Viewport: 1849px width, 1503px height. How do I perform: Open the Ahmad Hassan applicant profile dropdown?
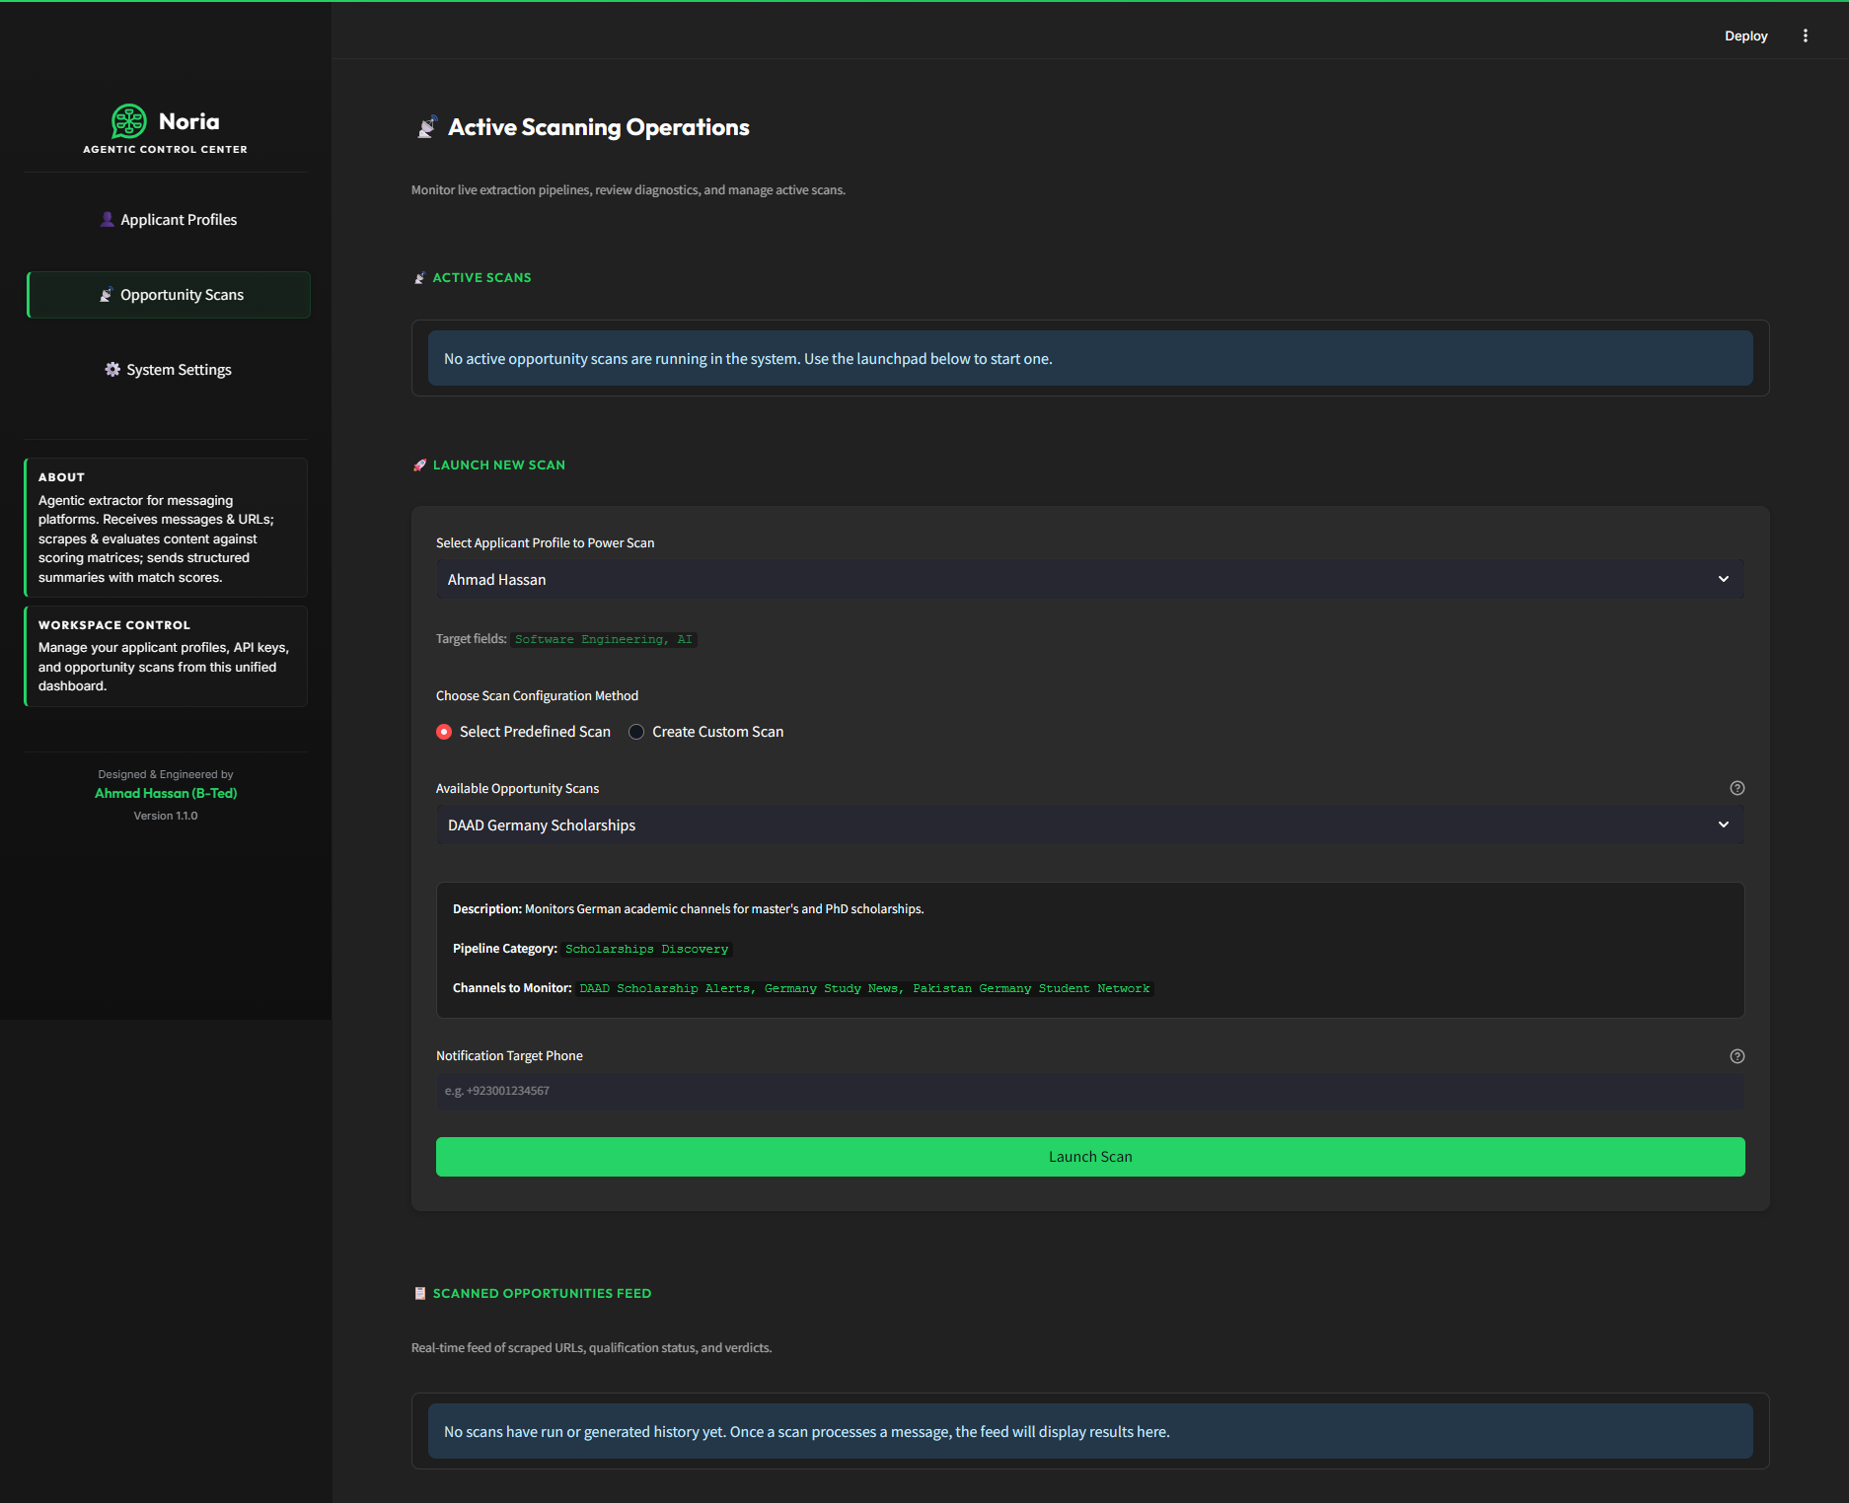click(x=1090, y=580)
